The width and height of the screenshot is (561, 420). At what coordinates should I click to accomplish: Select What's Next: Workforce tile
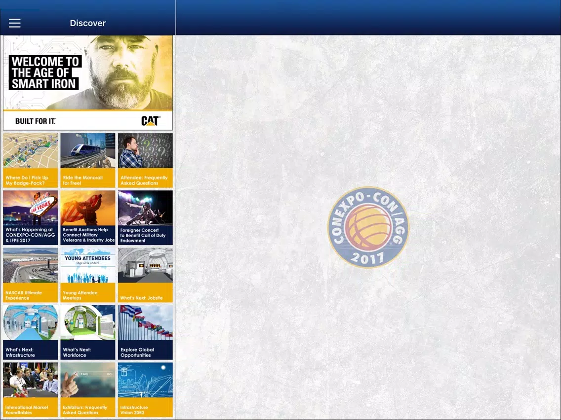tap(88, 332)
